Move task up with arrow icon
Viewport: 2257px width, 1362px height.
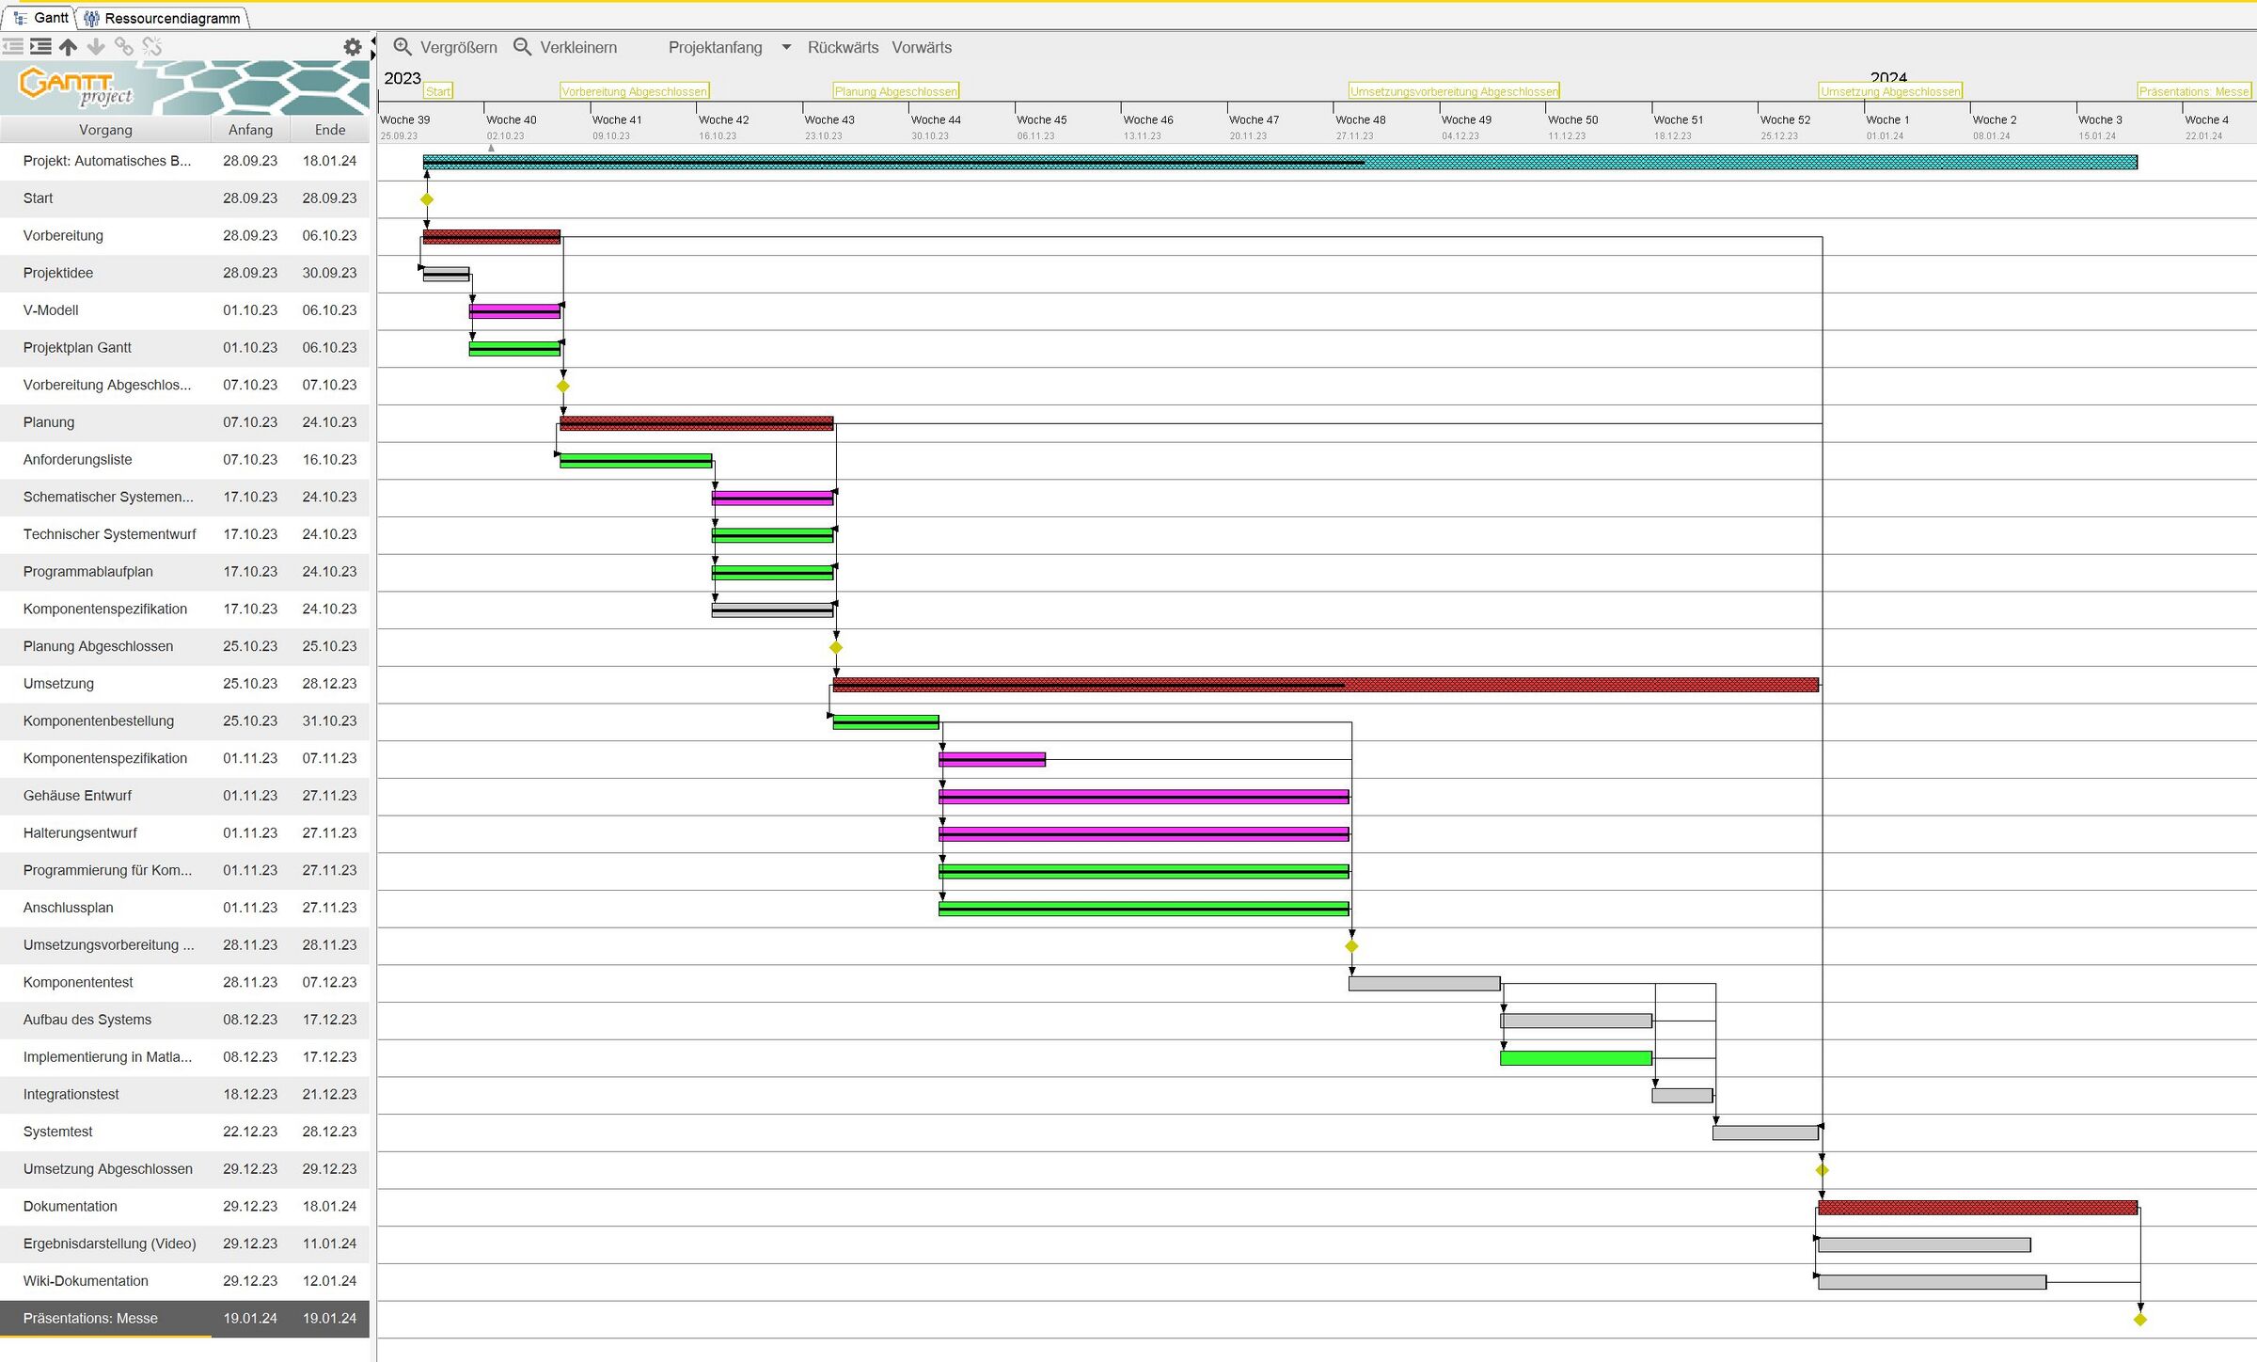tap(68, 46)
